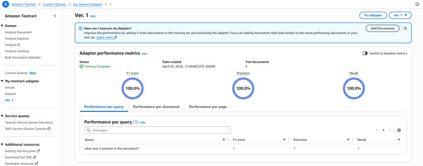Open Getting started guide link
The width and height of the screenshot is (423, 166).
pos(22,151)
